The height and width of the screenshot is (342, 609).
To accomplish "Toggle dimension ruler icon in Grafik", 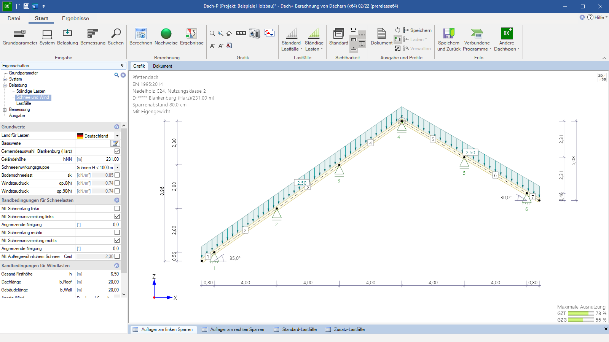I will click(x=241, y=33).
